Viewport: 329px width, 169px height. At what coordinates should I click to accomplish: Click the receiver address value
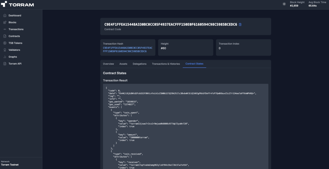[x=159, y=165]
